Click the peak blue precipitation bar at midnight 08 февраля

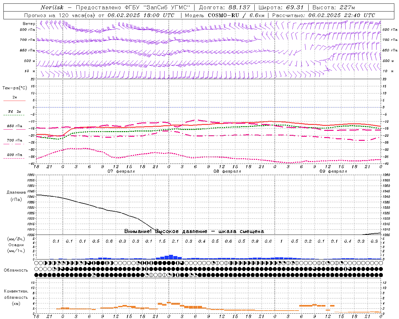coord(171,257)
